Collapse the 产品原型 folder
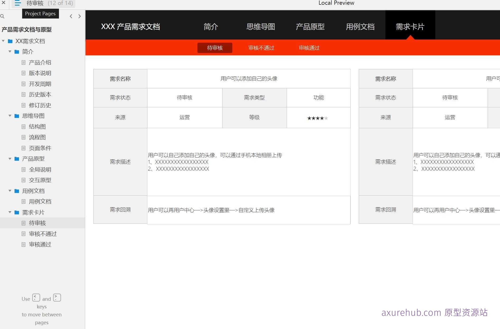 coord(10,159)
